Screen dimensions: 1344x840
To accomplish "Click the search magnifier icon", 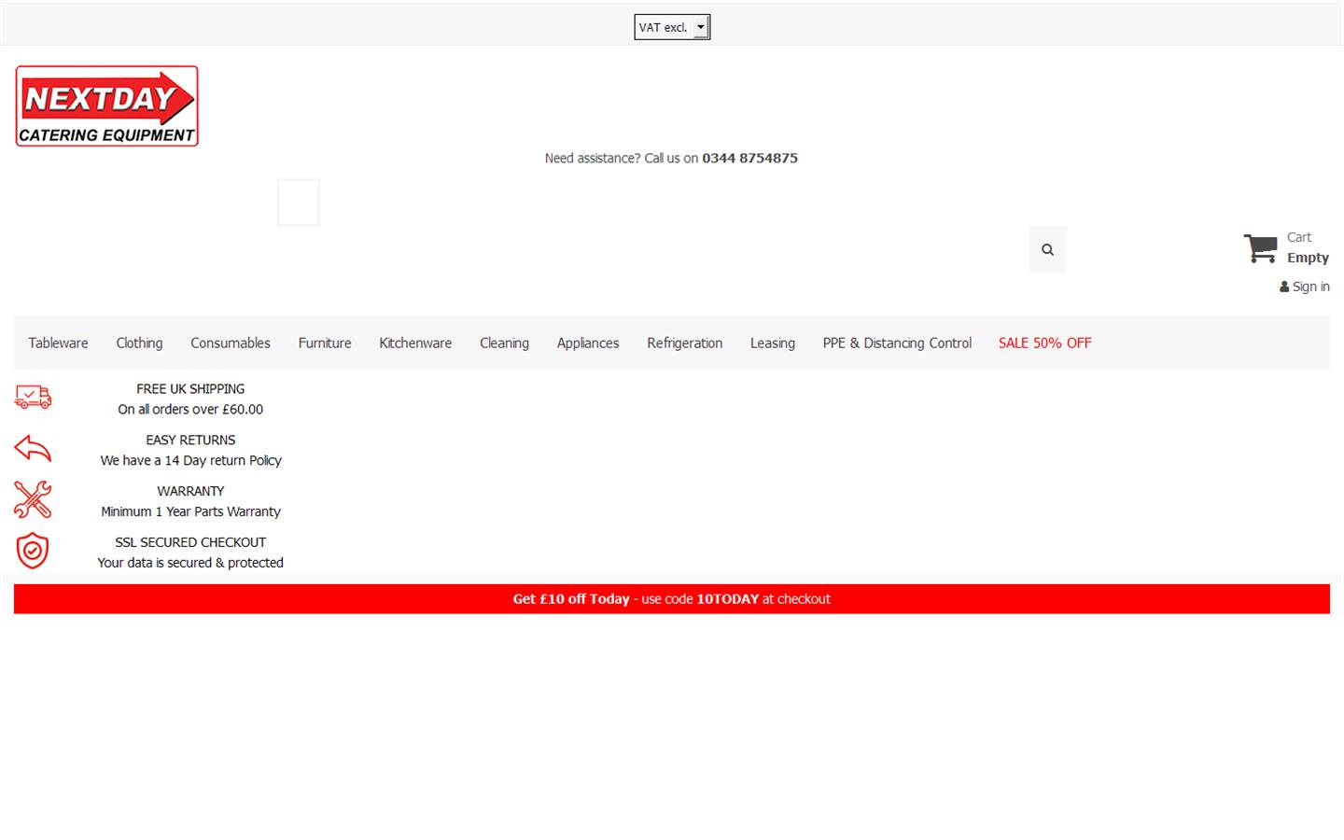I will tap(1047, 249).
